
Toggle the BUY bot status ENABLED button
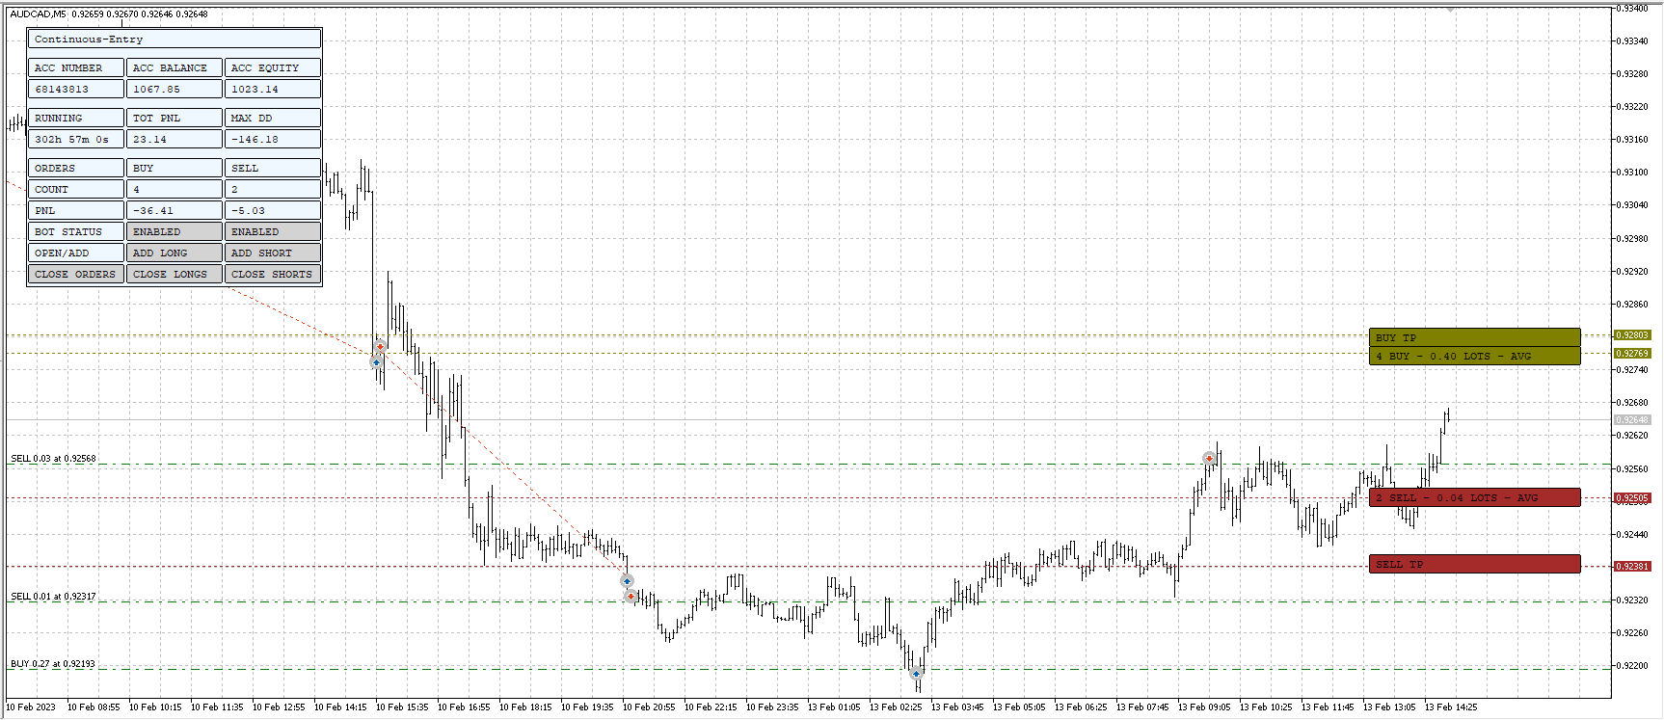point(174,232)
